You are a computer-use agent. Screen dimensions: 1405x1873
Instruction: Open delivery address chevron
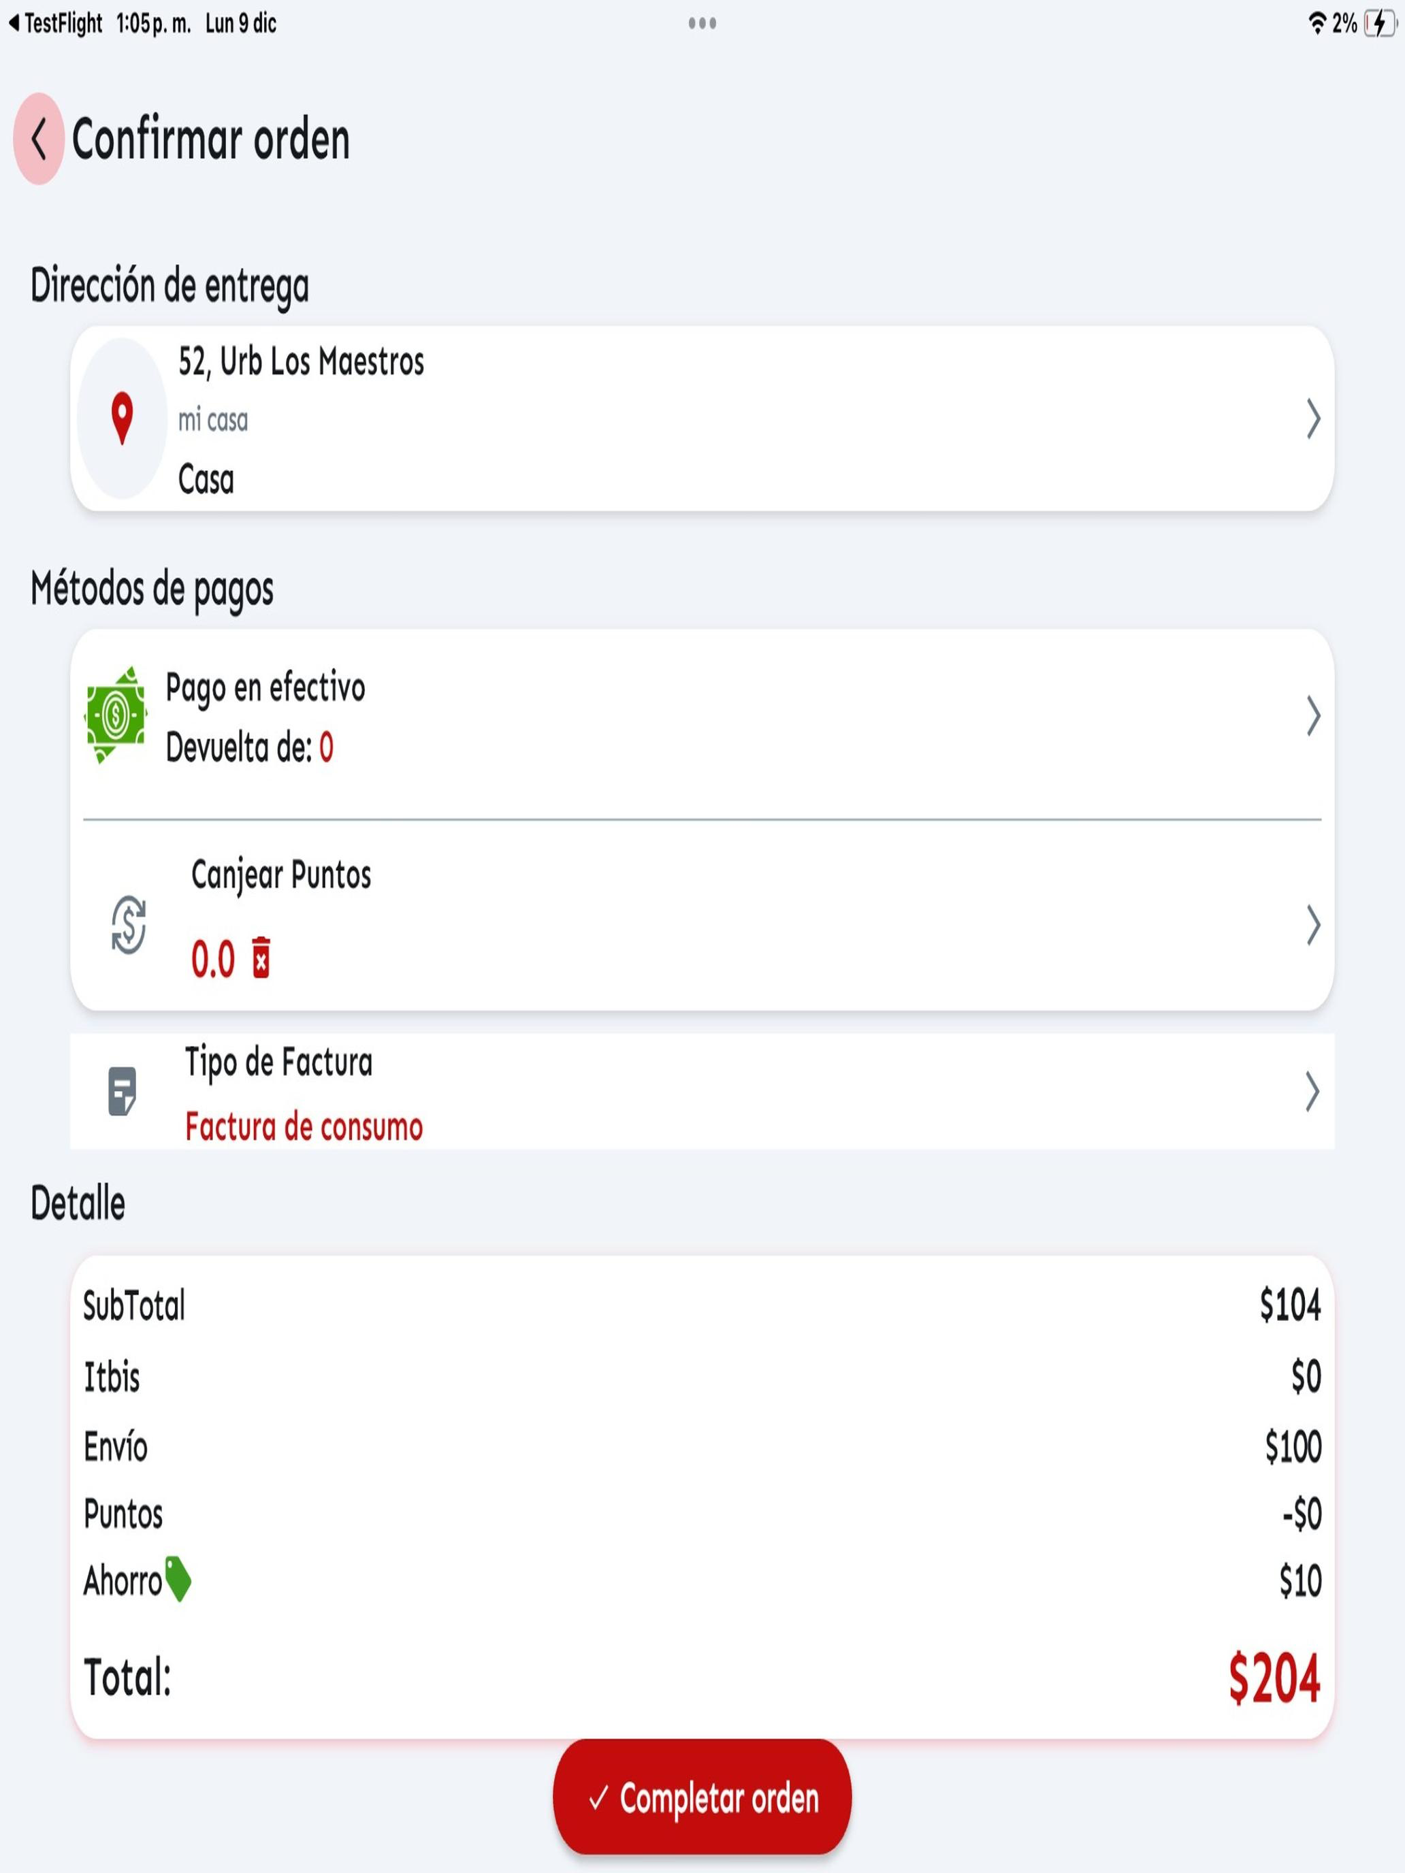coord(1312,419)
